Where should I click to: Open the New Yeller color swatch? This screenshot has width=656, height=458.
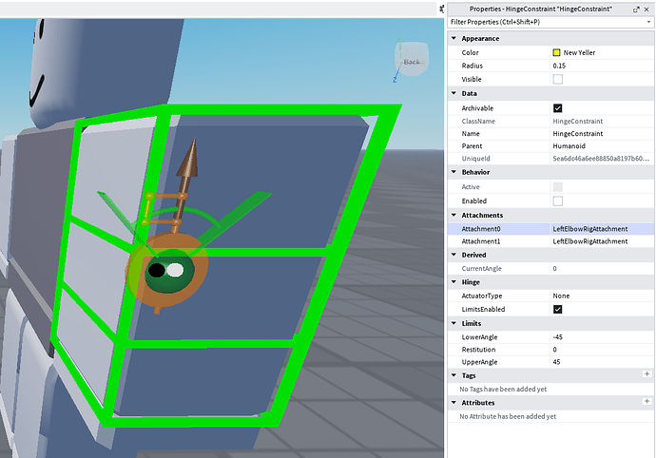pos(556,52)
